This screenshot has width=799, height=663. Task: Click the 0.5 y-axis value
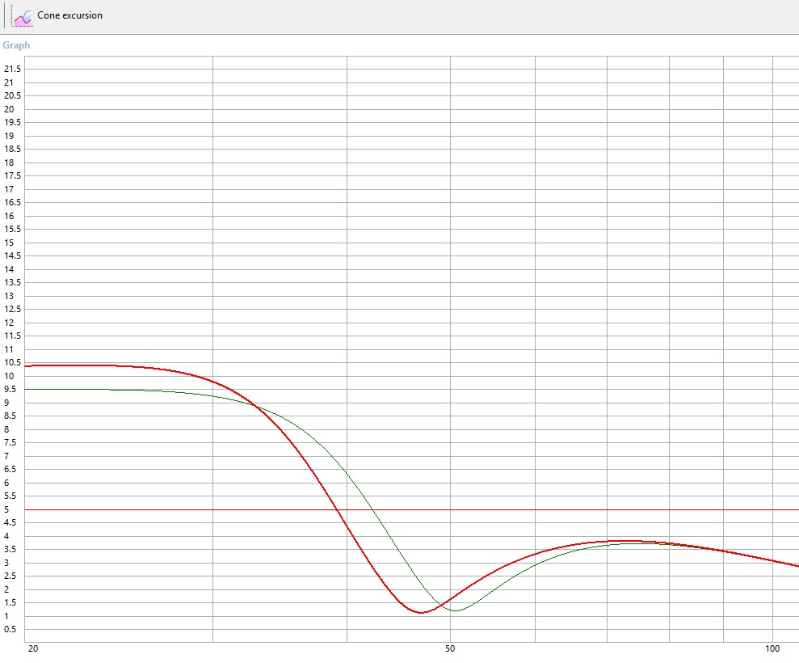(x=11, y=629)
